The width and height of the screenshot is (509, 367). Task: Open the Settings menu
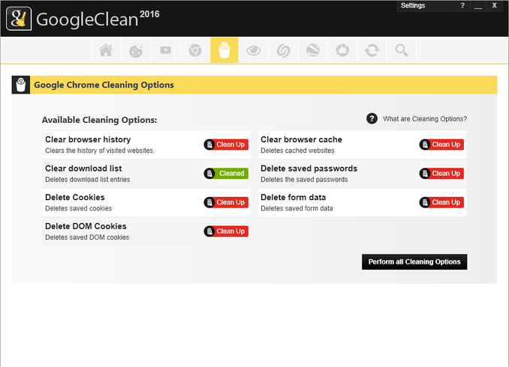(x=424, y=5)
